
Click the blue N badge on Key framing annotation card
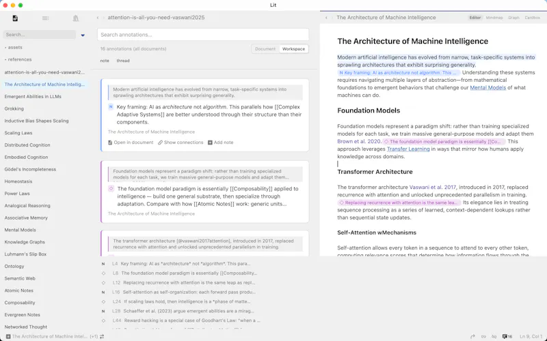click(x=111, y=107)
